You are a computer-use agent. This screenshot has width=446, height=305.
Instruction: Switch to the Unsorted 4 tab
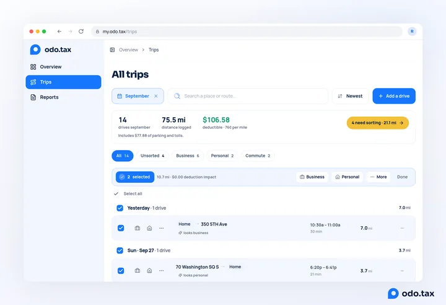pyautogui.click(x=152, y=156)
